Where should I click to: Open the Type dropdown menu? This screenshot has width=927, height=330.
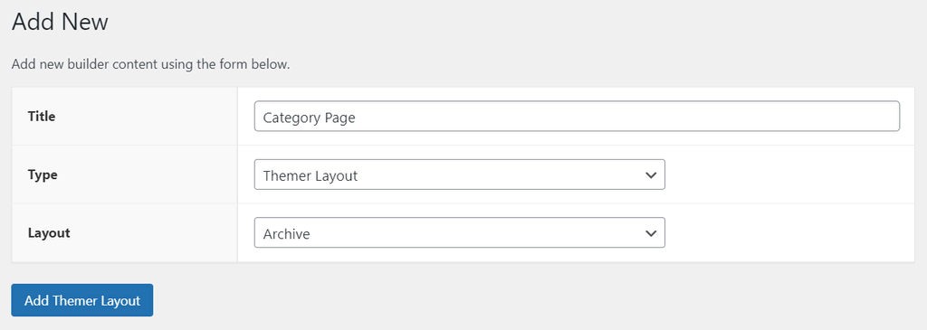[x=459, y=174]
